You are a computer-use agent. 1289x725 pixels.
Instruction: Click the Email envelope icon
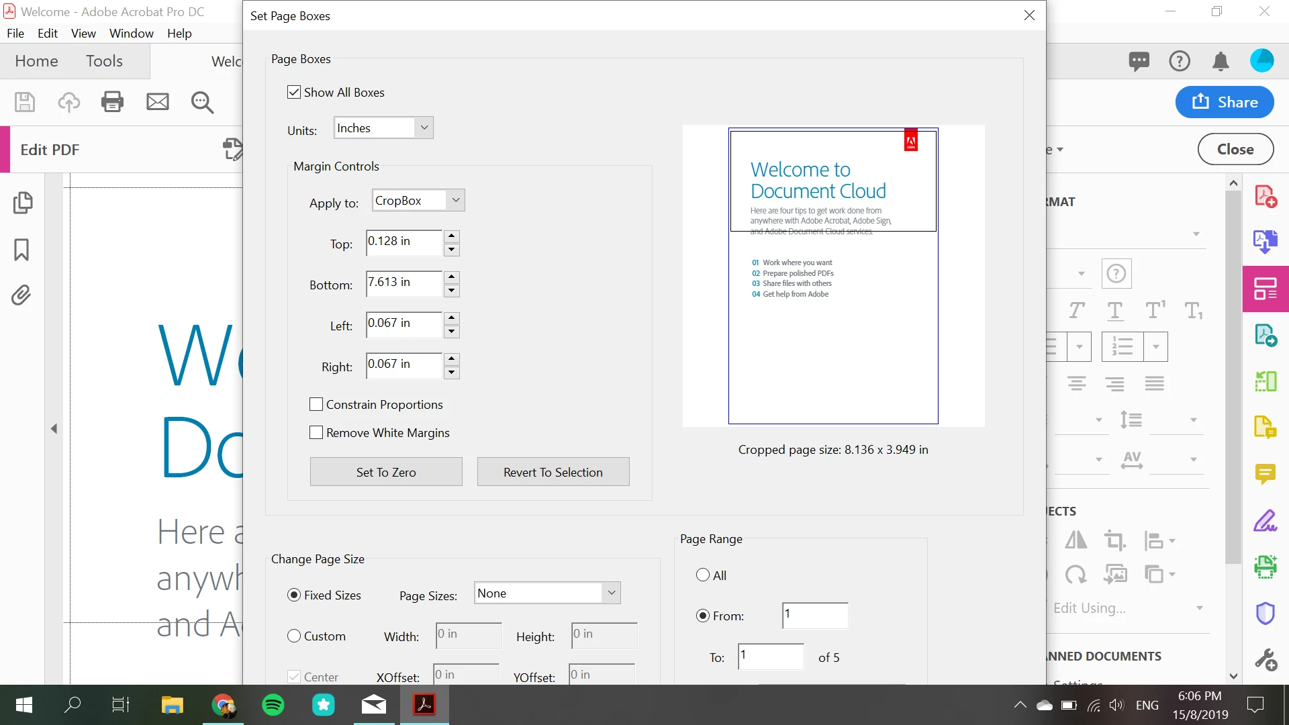(x=158, y=101)
